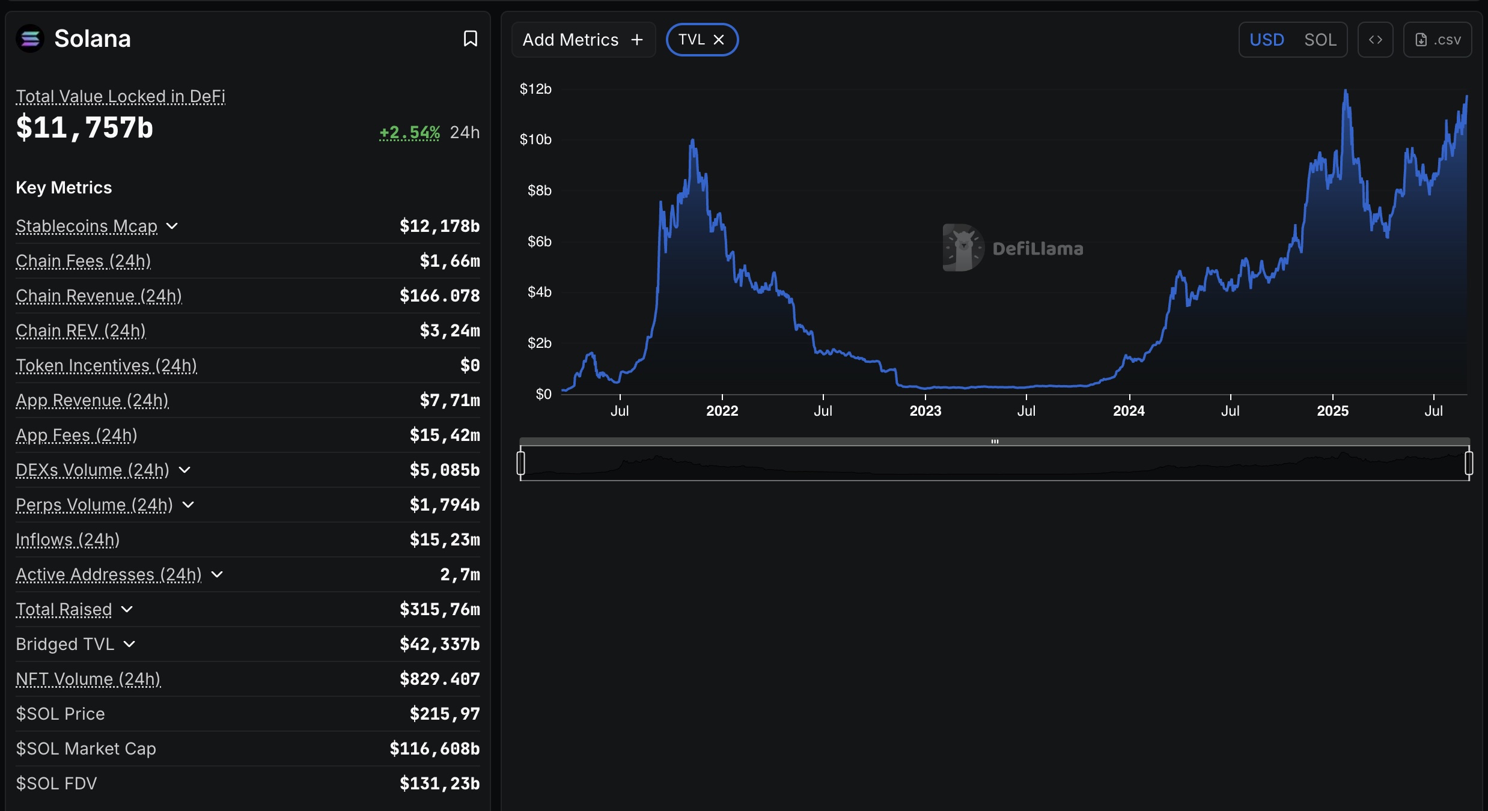This screenshot has height=811, width=1488.
Task: Click the Total Value Locked in DeFi label
Action: (120, 96)
